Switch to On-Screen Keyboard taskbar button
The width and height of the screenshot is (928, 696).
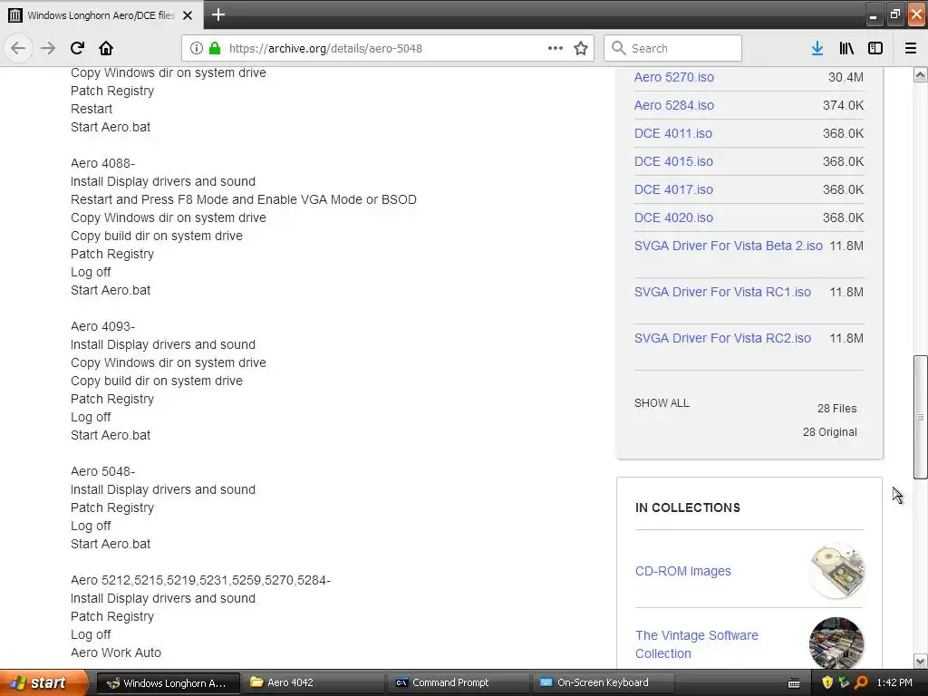[604, 683]
